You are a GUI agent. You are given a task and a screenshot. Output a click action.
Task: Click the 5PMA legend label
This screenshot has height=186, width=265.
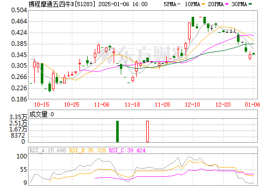[170, 4]
